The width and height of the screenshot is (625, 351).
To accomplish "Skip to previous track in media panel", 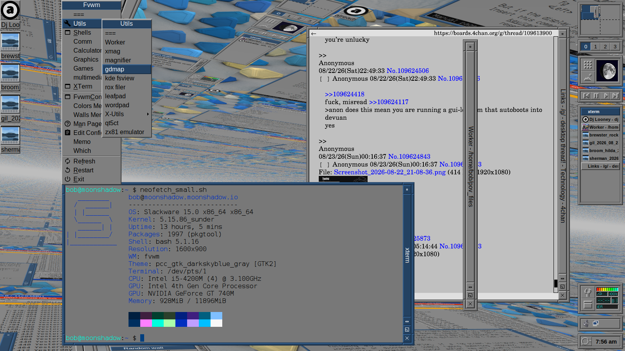I will [x=586, y=96].
